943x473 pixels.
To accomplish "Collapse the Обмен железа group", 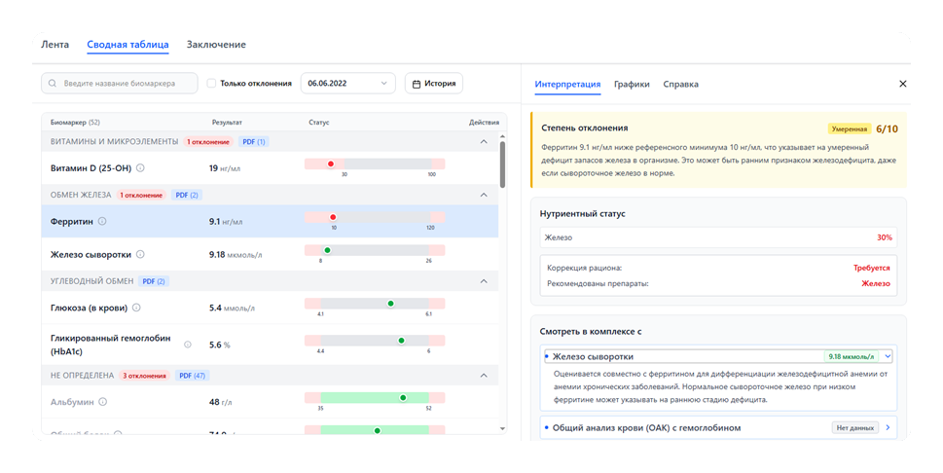I will (x=484, y=195).
